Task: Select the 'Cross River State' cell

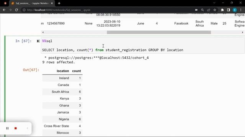Action: click(56, 126)
